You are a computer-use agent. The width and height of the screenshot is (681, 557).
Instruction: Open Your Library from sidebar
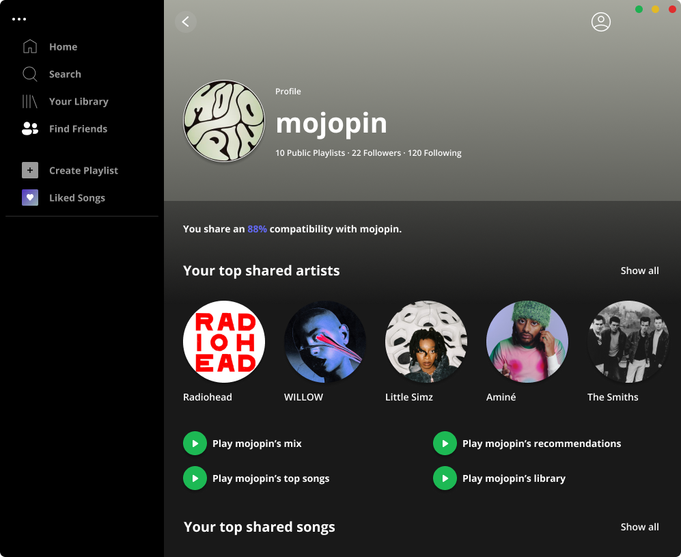(79, 102)
